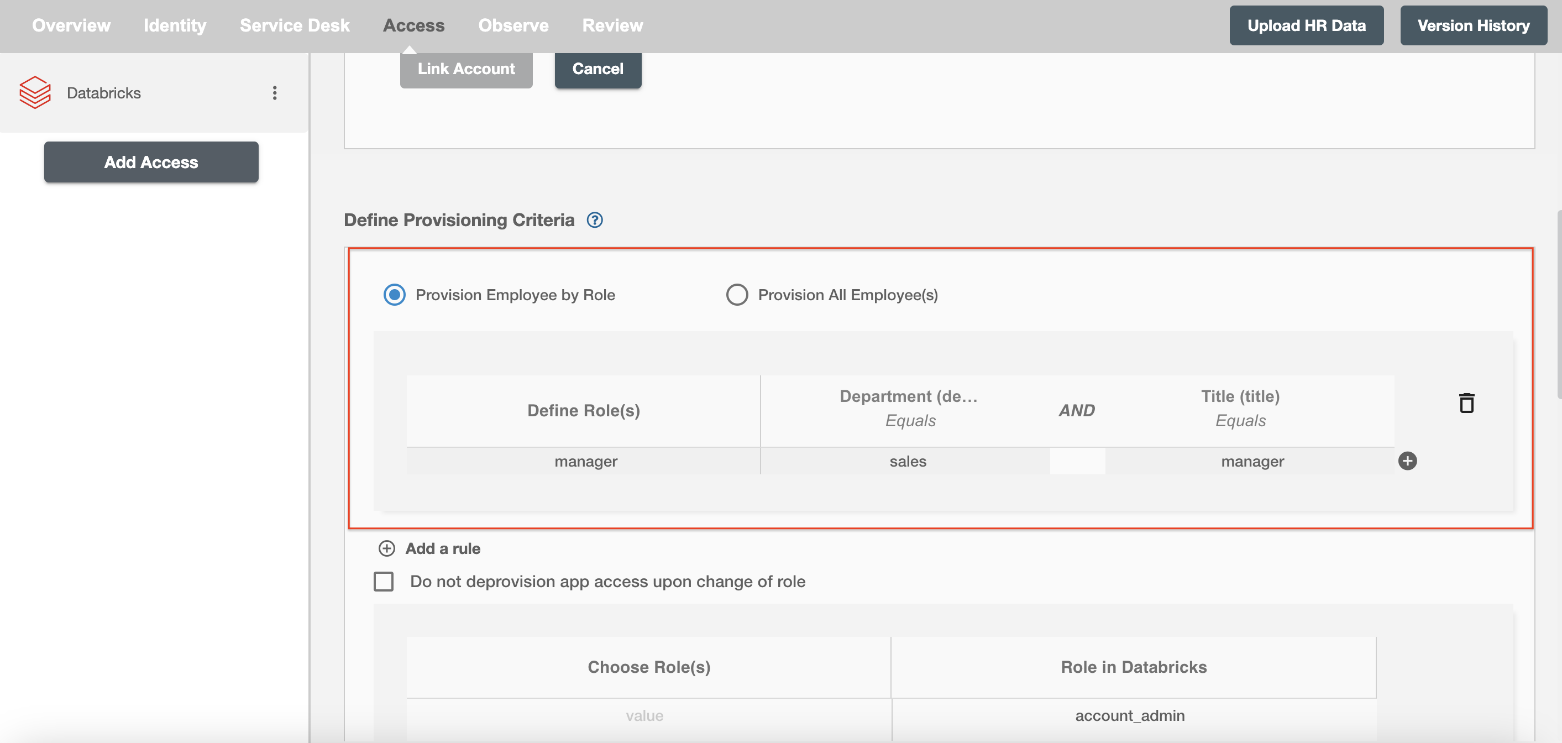The height and width of the screenshot is (743, 1562).
Task: Click the Cancel button
Action: click(597, 68)
